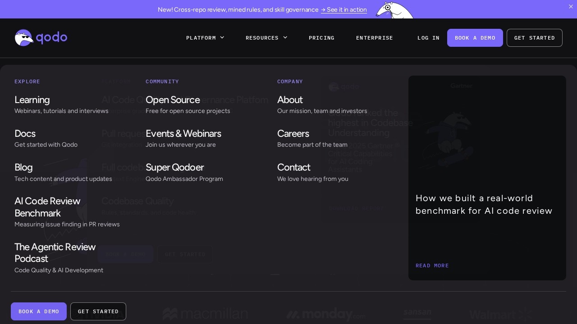Expand the Platform menu
577x324 pixels.
point(205,38)
